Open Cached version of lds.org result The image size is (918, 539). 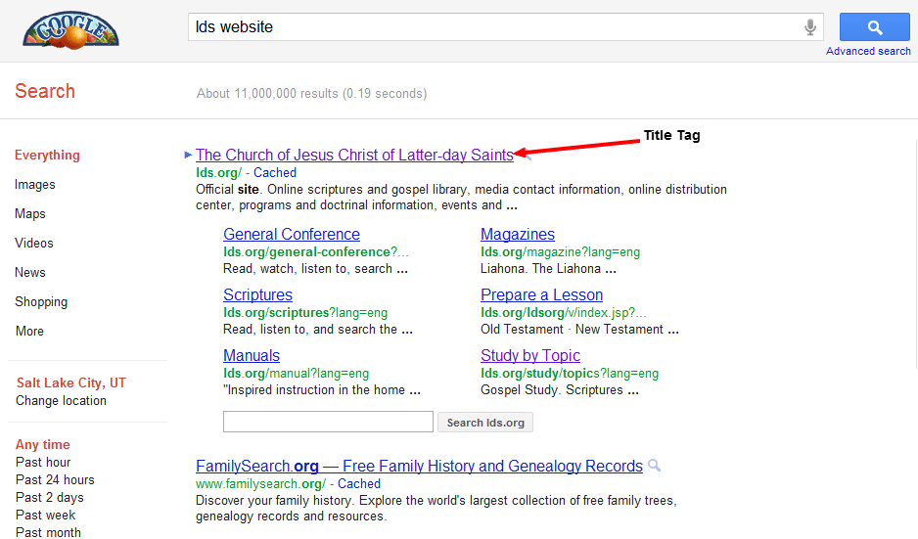[x=275, y=173]
